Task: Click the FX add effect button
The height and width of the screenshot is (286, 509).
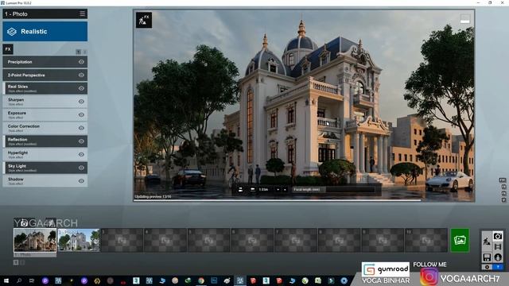Action: click(8, 49)
